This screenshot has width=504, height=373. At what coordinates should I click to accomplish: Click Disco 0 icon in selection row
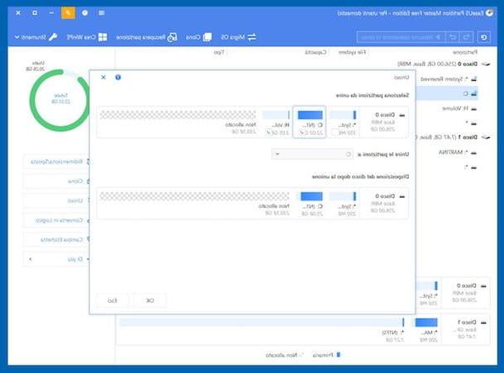[402, 115]
